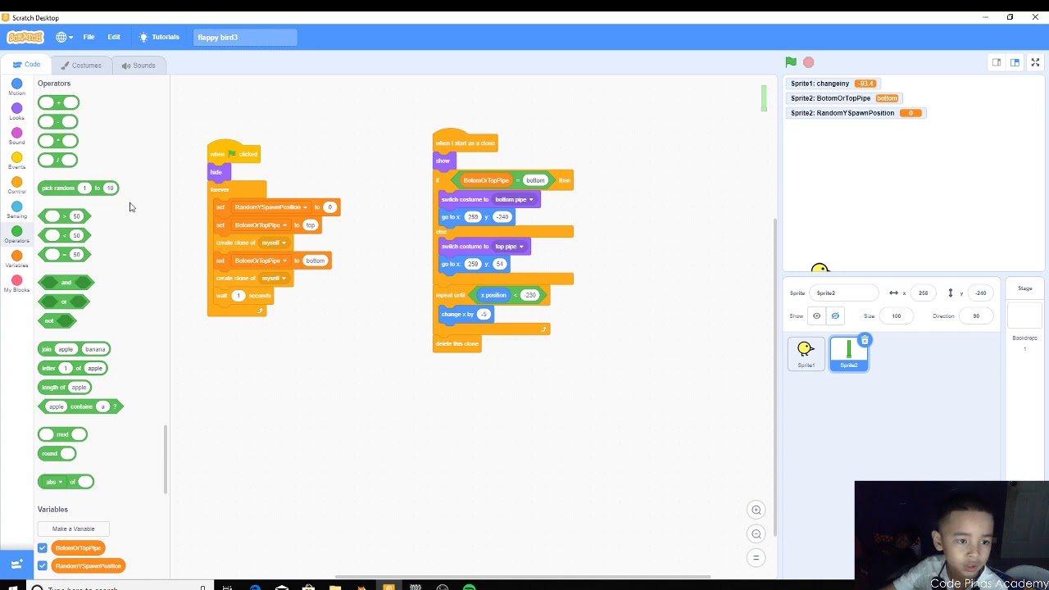The height and width of the screenshot is (590, 1049).
Task: Open the Sensing block category
Action: (16, 210)
